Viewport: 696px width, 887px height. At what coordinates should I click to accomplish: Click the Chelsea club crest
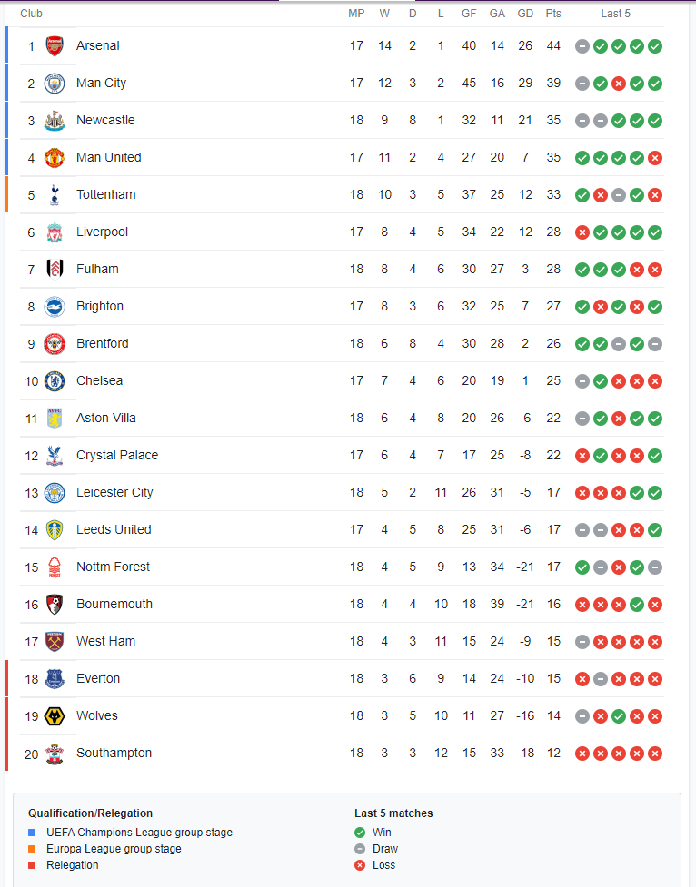(x=55, y=380)
